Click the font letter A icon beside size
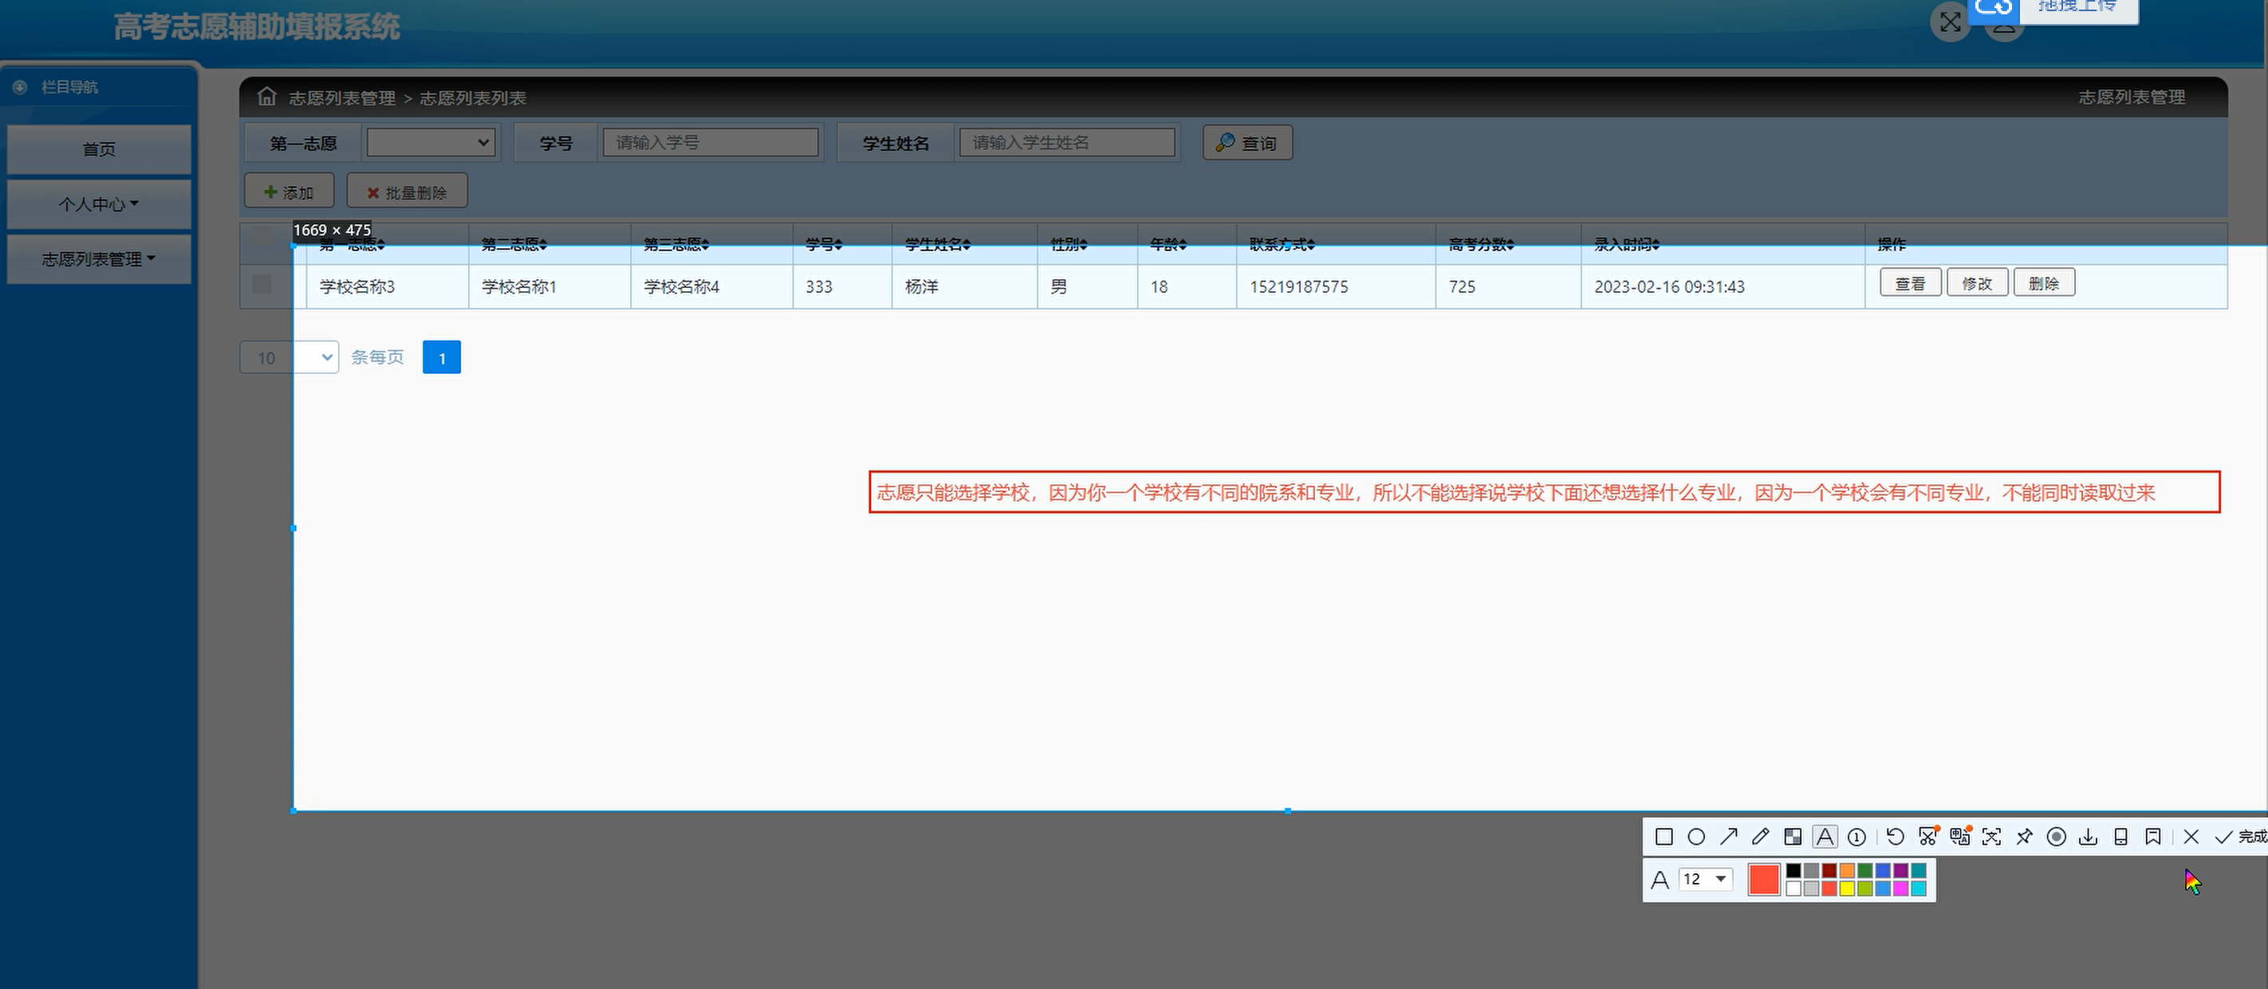This screenshot has width=2268, height=989. (1660, 879)
